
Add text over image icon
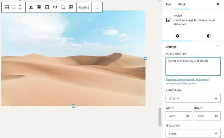click(x=71, y=7)
